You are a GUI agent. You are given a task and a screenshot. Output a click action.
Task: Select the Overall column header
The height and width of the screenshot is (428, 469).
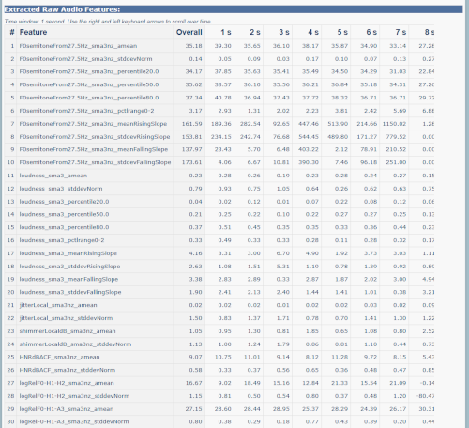[189, 32]
